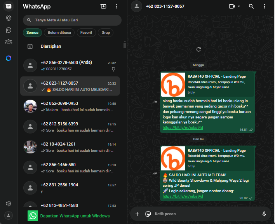Open the Chats icon in the left sidebar

coord(9,6)
